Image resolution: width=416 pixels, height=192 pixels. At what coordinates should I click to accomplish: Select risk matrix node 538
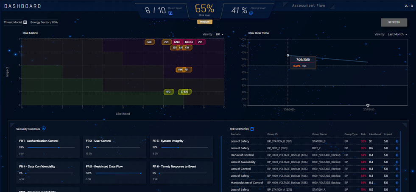coord(149,42)
